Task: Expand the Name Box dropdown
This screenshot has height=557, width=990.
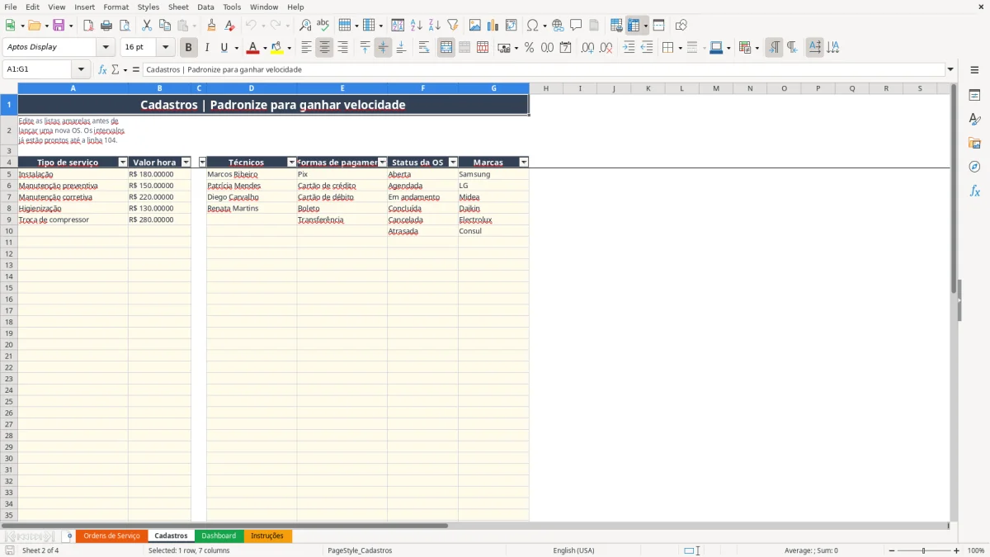Action: click(x=81, y=69)
